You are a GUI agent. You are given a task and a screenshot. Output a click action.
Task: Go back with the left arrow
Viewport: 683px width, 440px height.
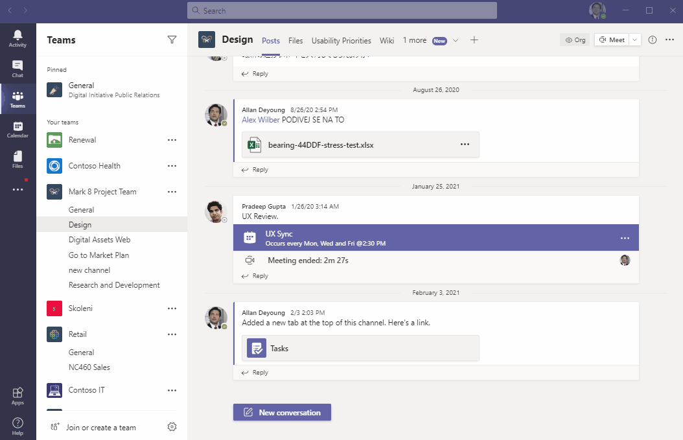coord(10,10)
